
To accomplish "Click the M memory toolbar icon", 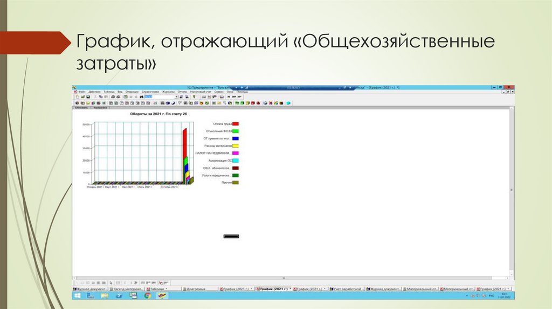I will click(x=229, y=97).
